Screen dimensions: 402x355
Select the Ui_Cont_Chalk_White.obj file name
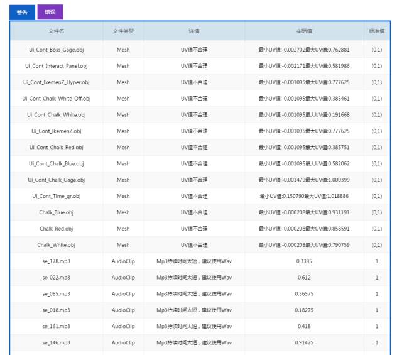click(57, 115)
